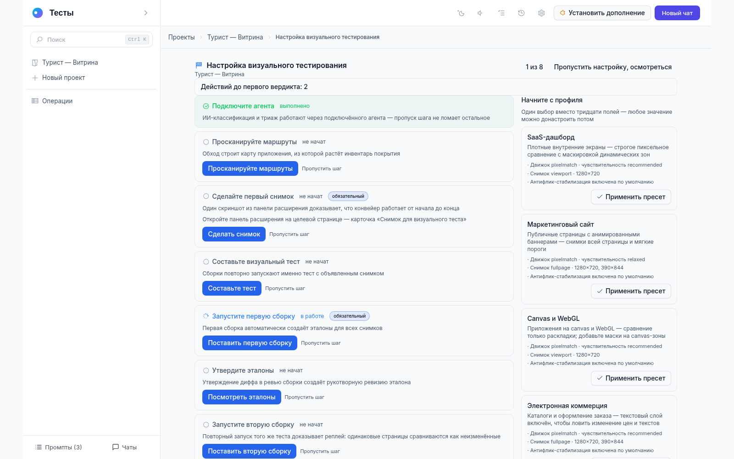The height and width of the screenshot is (459, 734).
Task: Click the search magnifier icon
Action: (39, 39)
